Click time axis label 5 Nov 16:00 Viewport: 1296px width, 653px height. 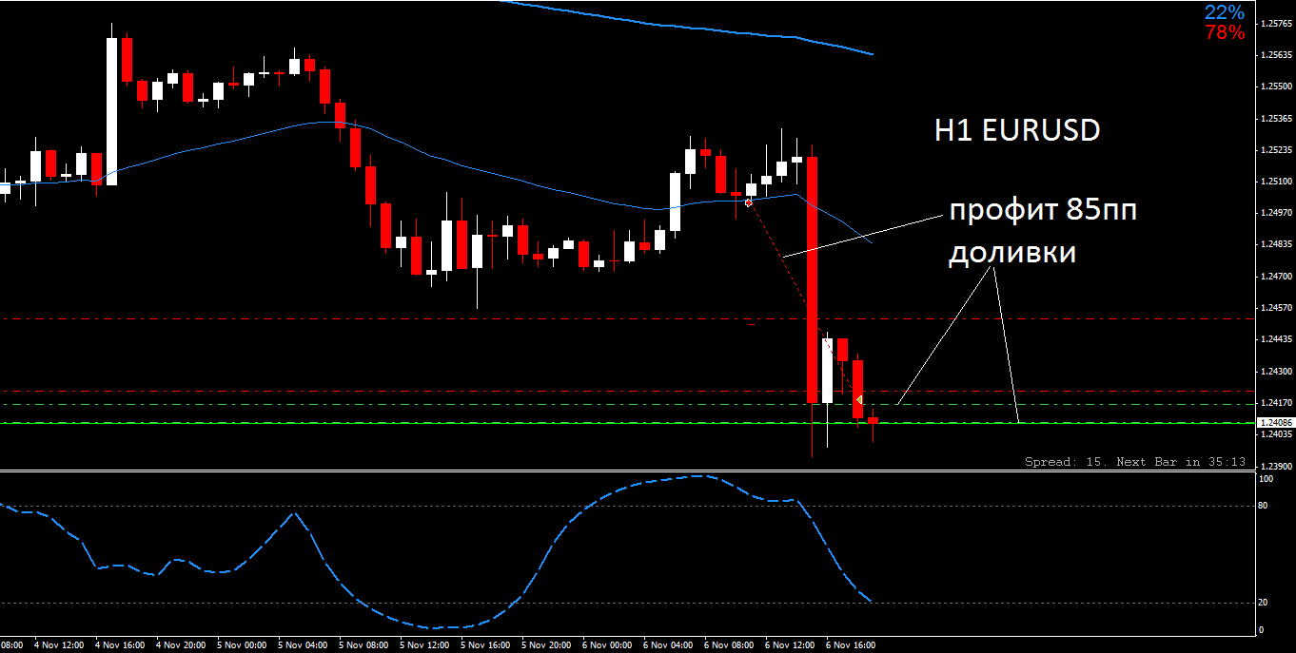(x=487, y=645)
